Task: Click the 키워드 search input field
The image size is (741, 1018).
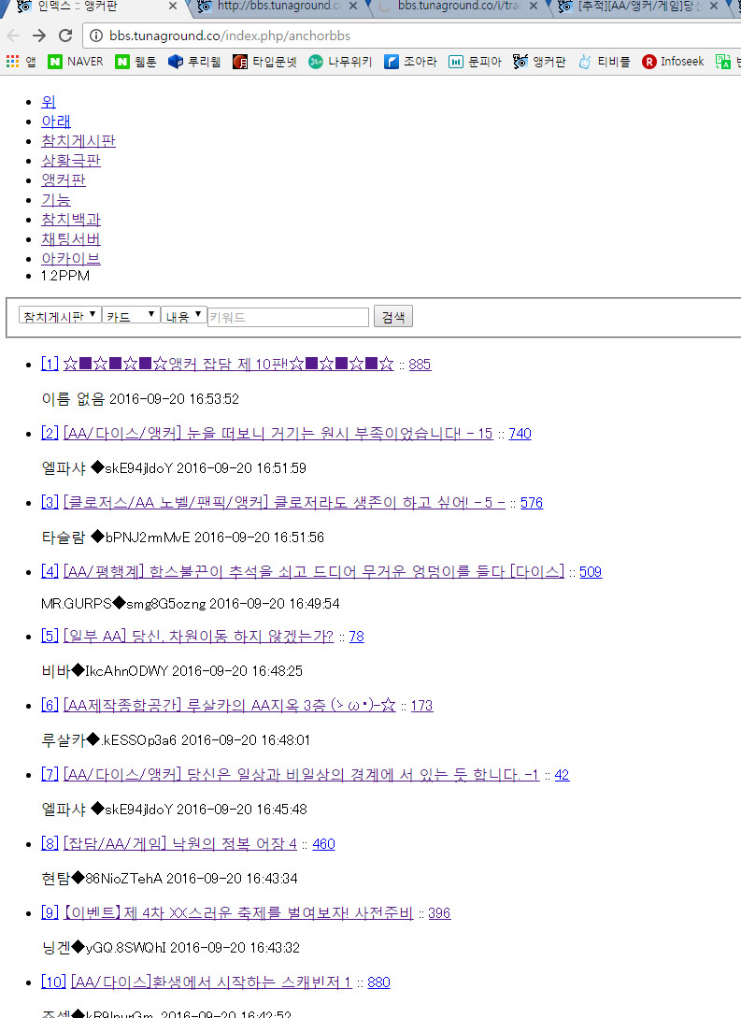Action: (288, 317)
